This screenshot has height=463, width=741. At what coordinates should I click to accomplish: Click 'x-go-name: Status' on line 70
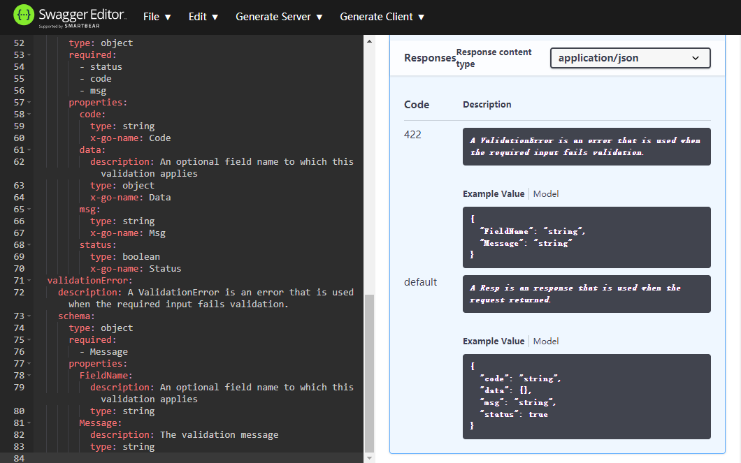pyautogui.click(x=136, y=269)
